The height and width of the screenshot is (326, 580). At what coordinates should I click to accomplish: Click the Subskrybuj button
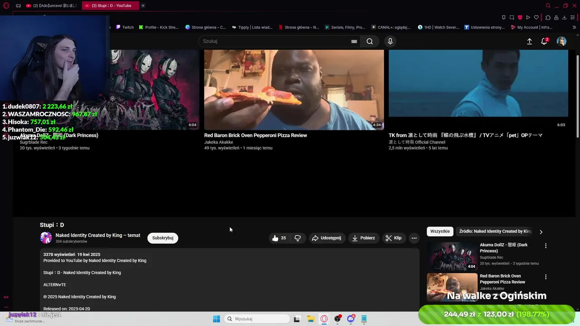163,238
